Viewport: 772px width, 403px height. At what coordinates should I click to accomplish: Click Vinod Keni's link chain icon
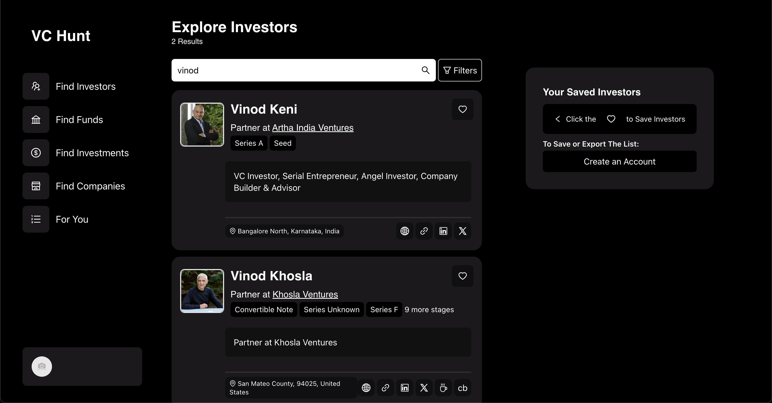pos(424,231)
